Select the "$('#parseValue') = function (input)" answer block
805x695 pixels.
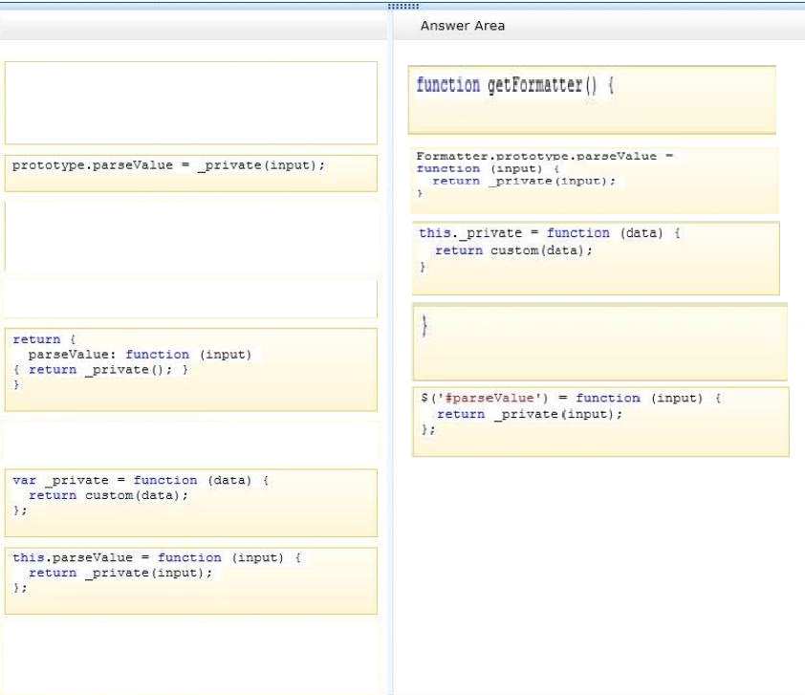pos(600,422)
